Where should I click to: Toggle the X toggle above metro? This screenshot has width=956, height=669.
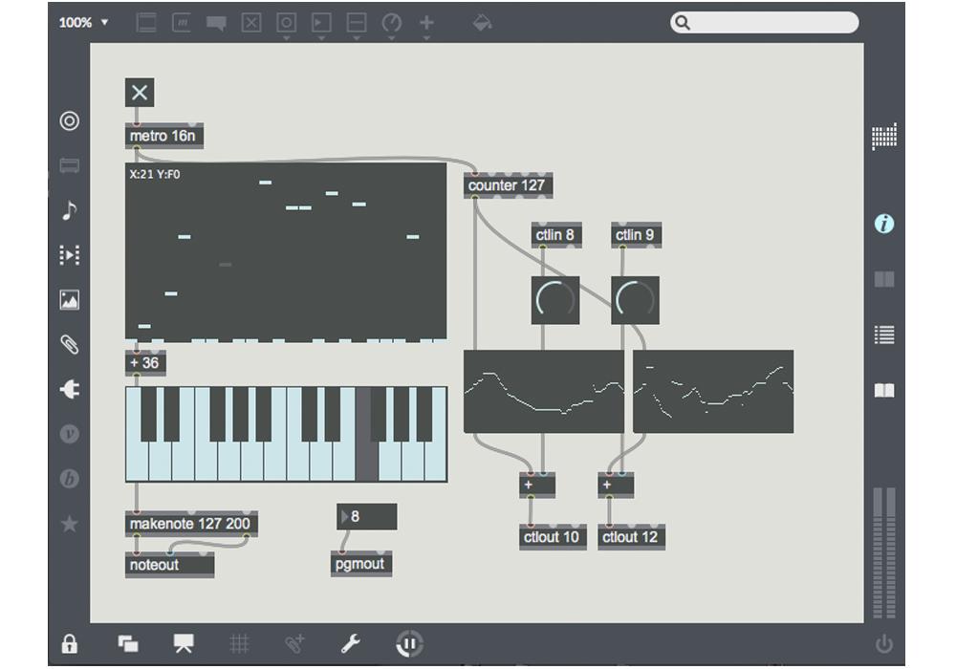pos(140,93)
